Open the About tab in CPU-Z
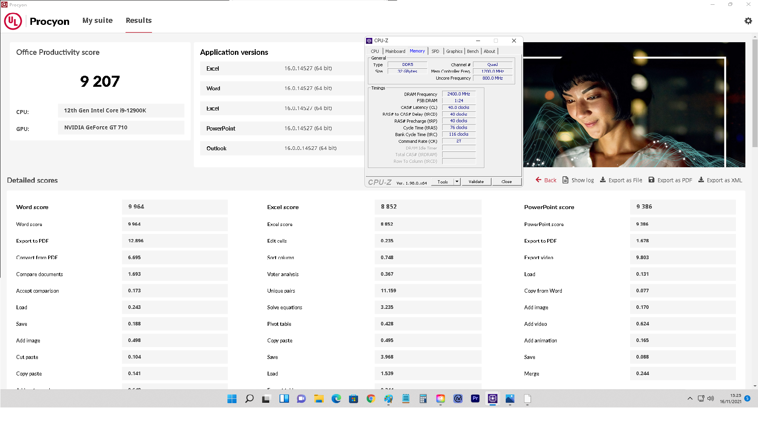The height and width of the screenshot is (426, 758). [x=489, y=51]
